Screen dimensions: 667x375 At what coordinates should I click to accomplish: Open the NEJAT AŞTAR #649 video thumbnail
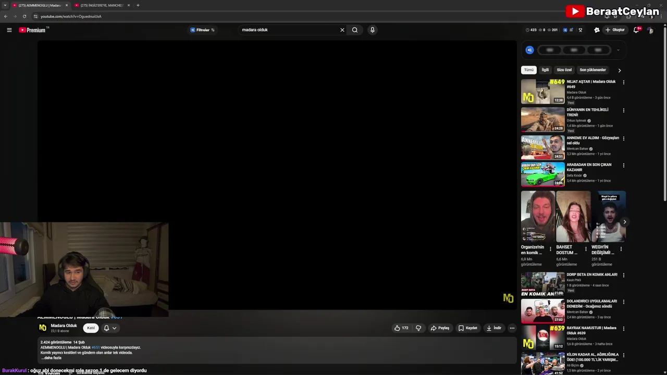pyautogui.click(x=543, y=92)
